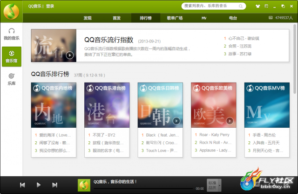Viewport: 298px width, 194px height.
Task: Play the 欧美榜 chart via play icon
Action: 230,121
